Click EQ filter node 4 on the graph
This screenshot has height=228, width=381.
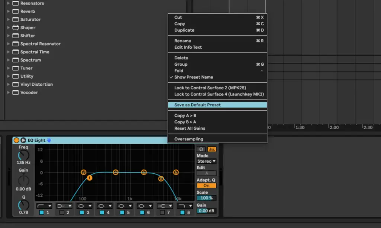[x=116, y=172]
